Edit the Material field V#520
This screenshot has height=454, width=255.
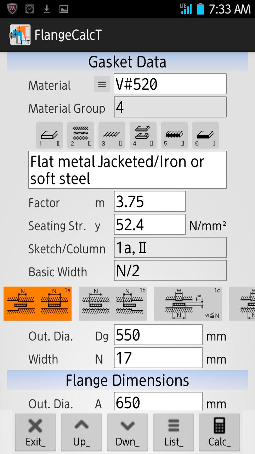coord(170,84)
